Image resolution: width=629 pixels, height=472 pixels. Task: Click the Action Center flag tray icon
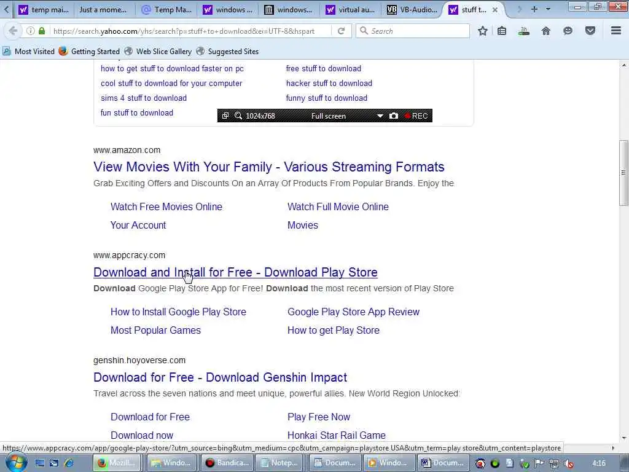click(x=539, y=463)
